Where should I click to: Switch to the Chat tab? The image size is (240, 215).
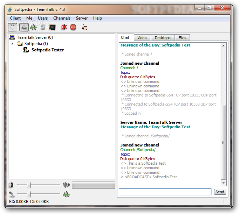click(x=125, y=37)
